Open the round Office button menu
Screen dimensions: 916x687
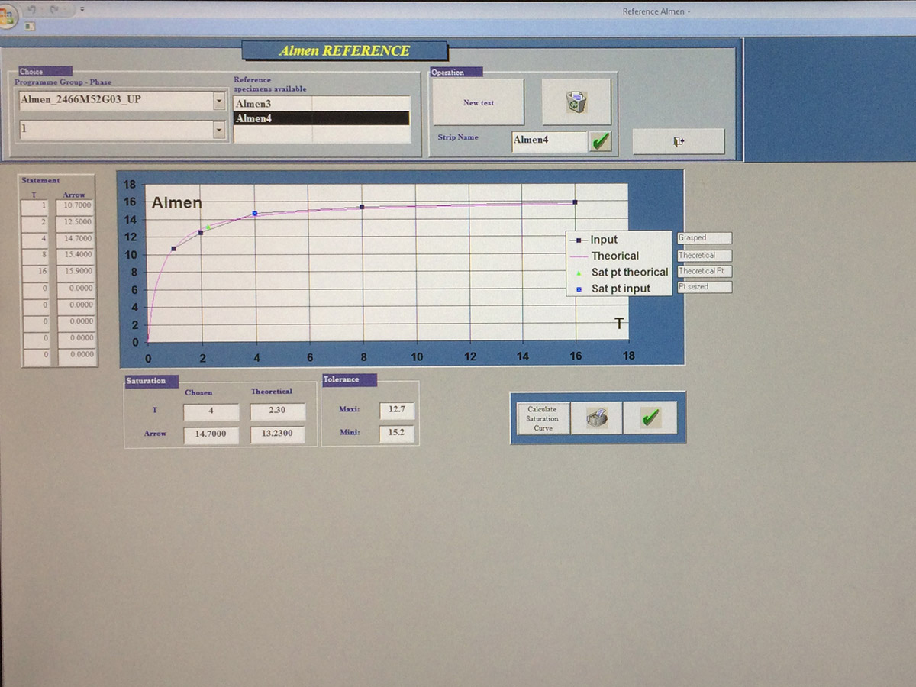(x=7, y=15)
